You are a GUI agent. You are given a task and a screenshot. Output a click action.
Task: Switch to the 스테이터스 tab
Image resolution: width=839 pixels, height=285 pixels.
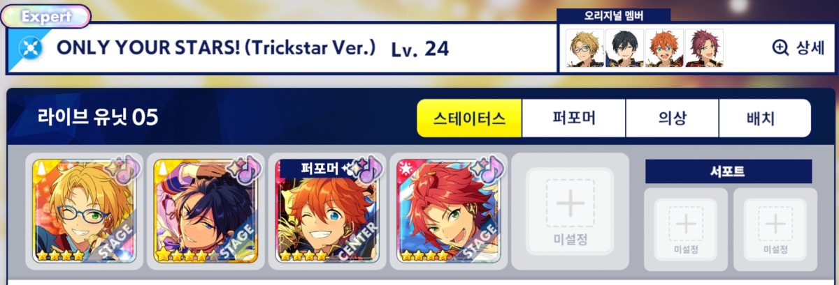(469, 118)
